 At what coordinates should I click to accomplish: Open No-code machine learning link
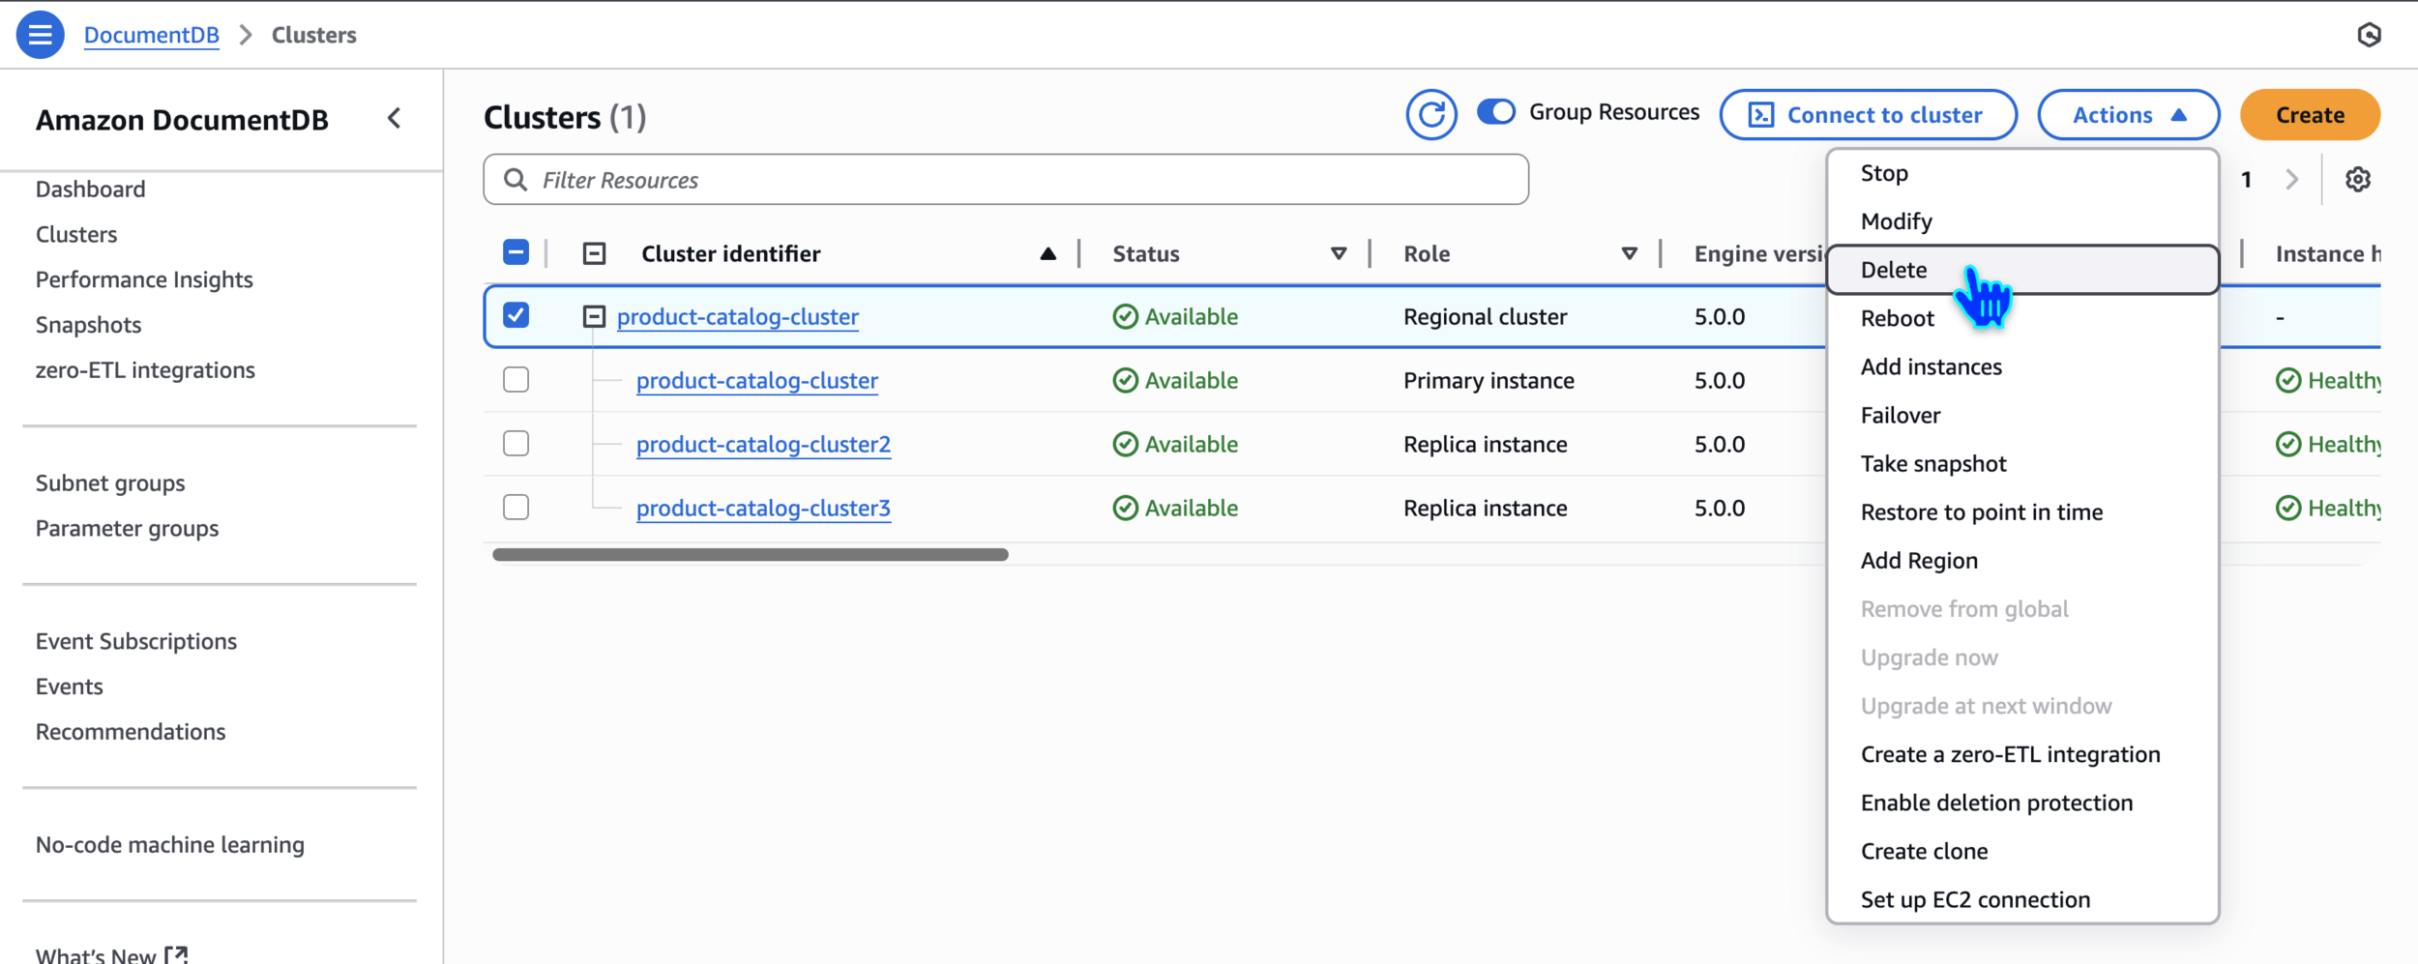[170, 844]
